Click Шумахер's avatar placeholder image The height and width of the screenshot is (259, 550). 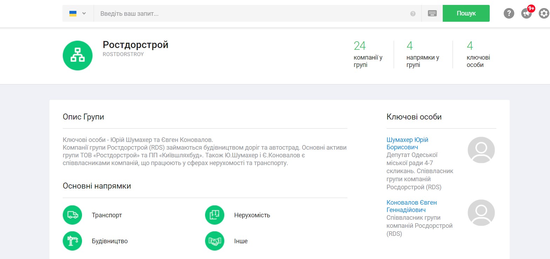481,150
